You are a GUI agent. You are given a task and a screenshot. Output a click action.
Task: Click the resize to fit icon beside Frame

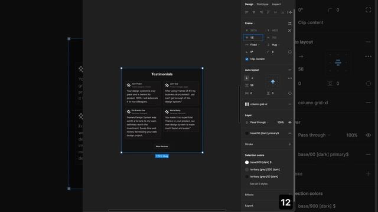[290, 24]
